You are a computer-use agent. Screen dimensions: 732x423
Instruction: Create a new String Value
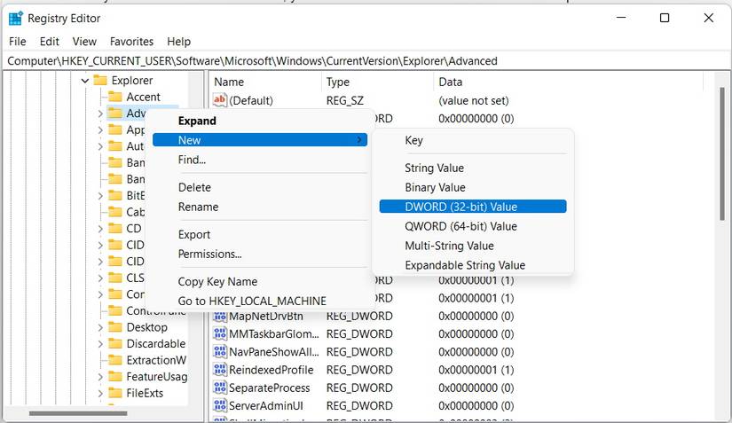[473, 168]
